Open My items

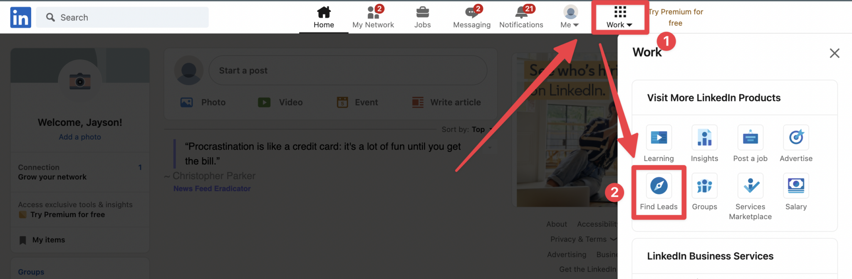tap(42, 240)
